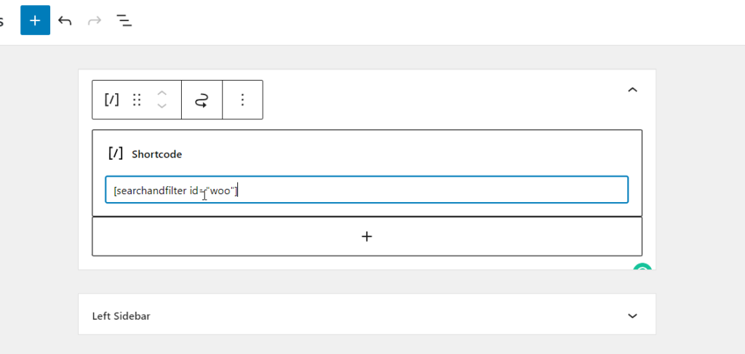Viewport: 745px width, 354px height.
Task: Collapse the open widget area panel
Action: [632, 90]
